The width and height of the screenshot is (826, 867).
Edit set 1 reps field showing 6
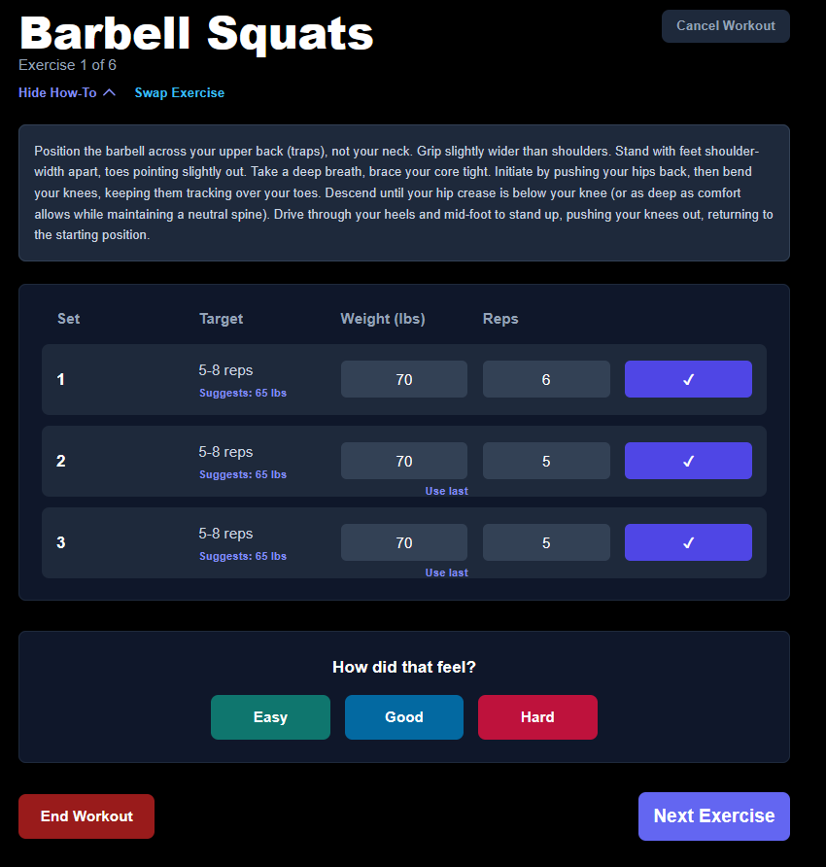pyautogui.click(x=546, y=379)
